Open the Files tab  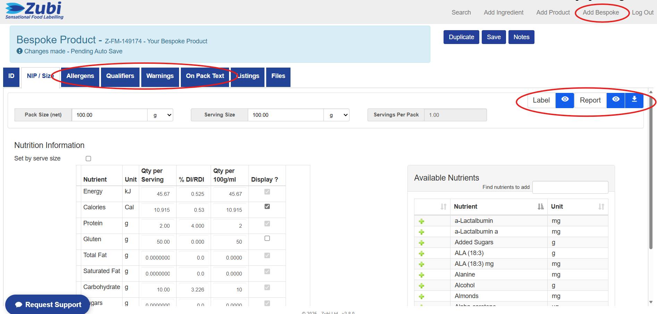pyautogui.click(x=278, y=76)
